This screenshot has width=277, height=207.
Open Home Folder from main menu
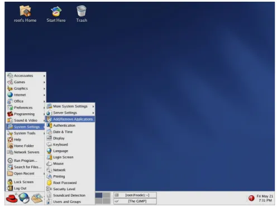[26, 146]
